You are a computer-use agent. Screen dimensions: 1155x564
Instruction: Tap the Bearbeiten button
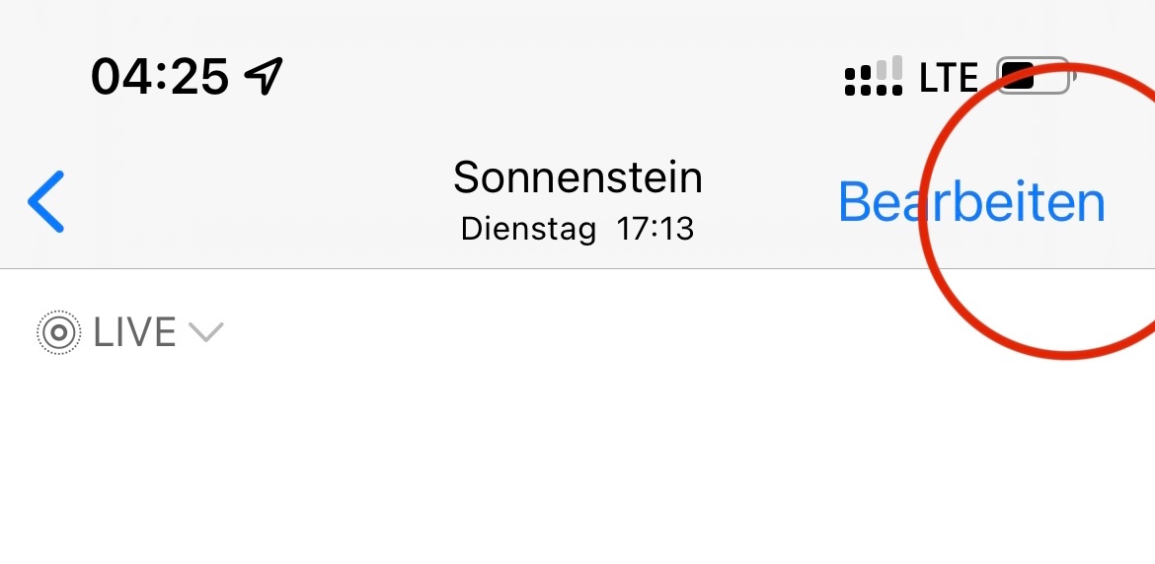click(x=970, y=202)
